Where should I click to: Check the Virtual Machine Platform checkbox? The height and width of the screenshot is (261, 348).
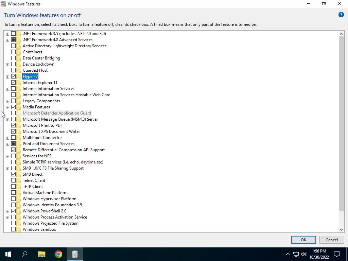(13, 193)
